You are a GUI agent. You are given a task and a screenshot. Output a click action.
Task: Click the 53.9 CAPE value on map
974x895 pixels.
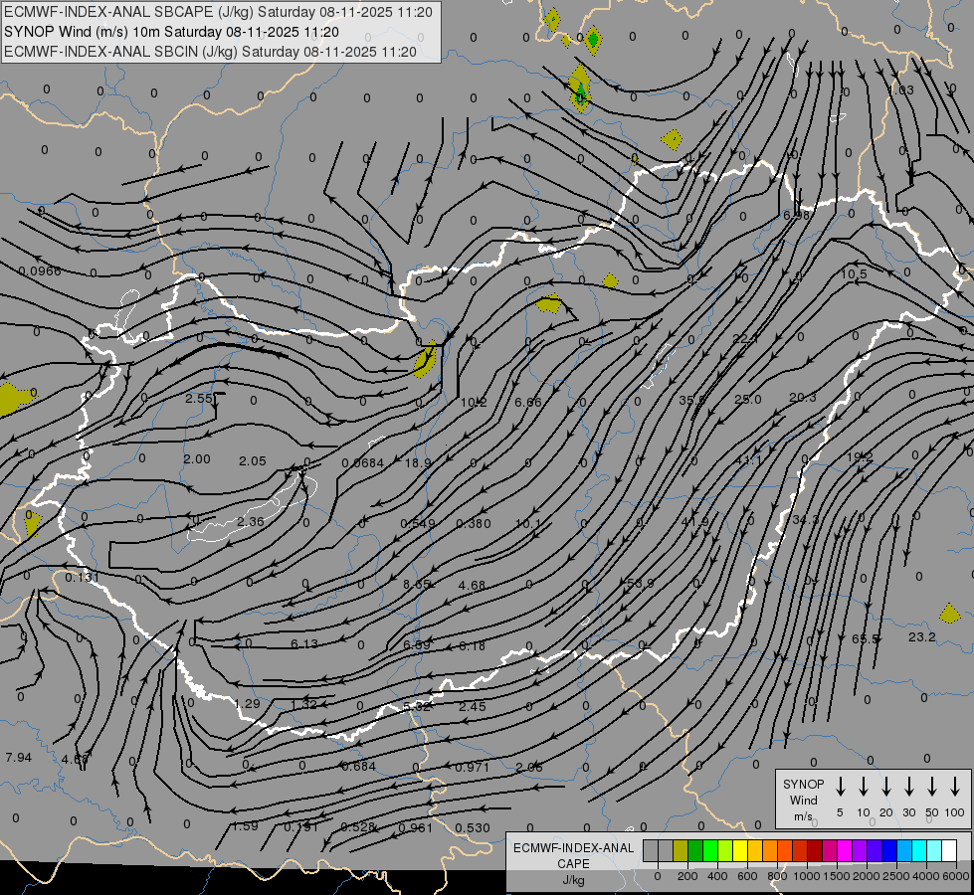(x=641, y=583)
